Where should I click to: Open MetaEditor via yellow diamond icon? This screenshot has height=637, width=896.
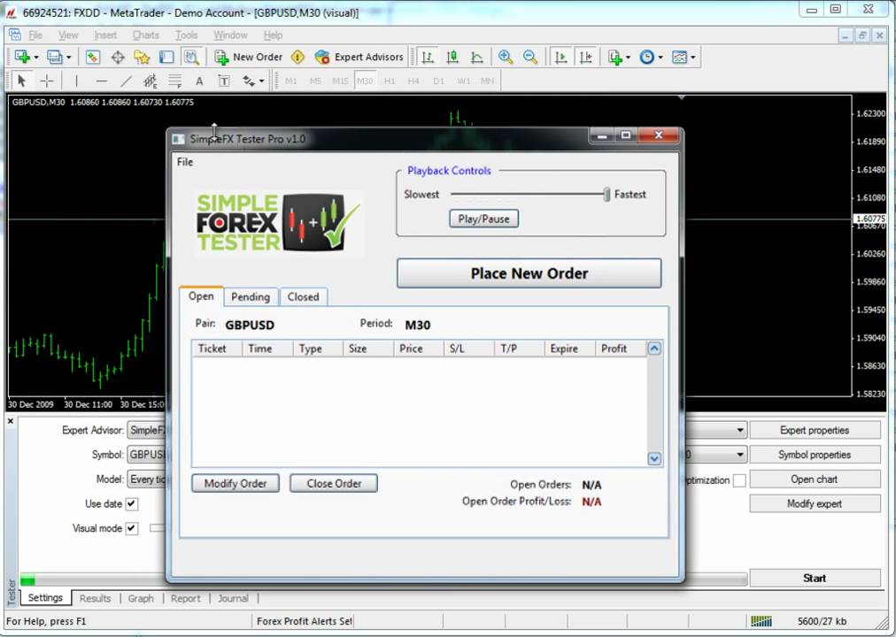coord(297,58)
